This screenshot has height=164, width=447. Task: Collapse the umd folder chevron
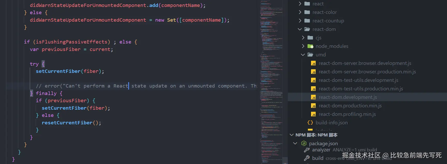point(303,55)
